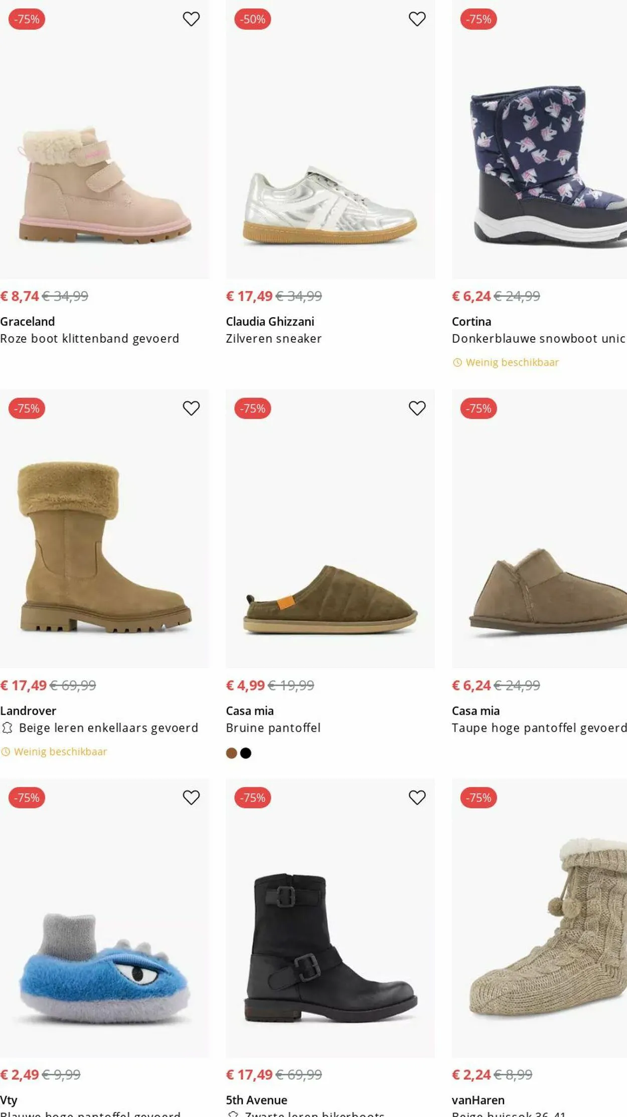Click heart icon on Casa mia brown slipper
The width and height of the screenshot is (627, 1117).
tap(417, 408)
